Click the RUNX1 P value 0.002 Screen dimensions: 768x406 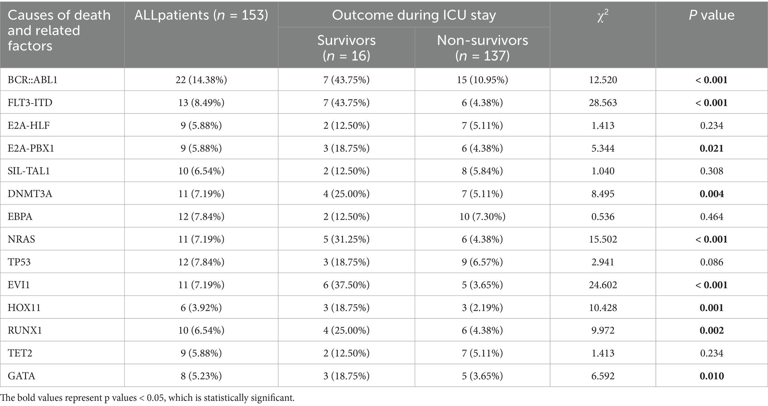tap(711, 330)
